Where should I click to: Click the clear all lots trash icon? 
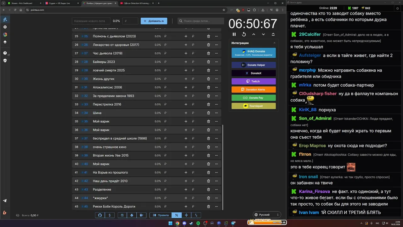[x=141, y=215]
